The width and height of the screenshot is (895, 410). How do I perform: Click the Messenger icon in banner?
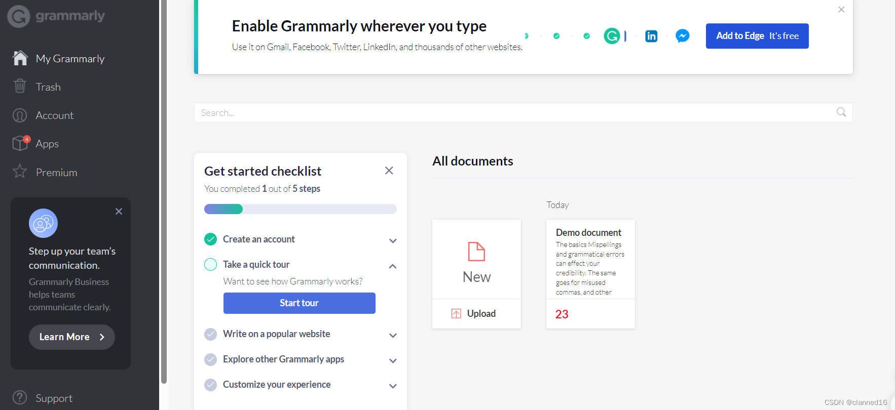(x=682, y=36)
